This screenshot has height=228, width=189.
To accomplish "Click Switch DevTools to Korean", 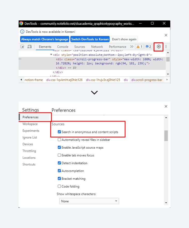I will 90,39.
